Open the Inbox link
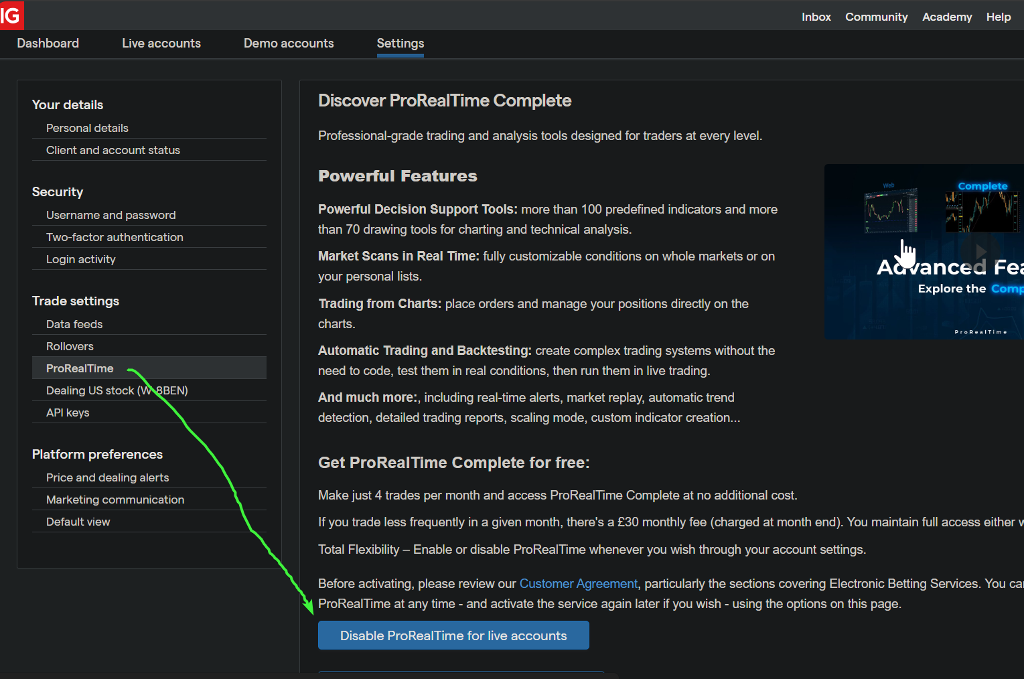Viewport: 1024px width, 679px height. [816, 17]
